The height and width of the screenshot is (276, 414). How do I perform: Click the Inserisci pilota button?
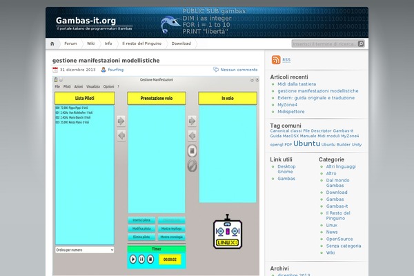point(141,220)
